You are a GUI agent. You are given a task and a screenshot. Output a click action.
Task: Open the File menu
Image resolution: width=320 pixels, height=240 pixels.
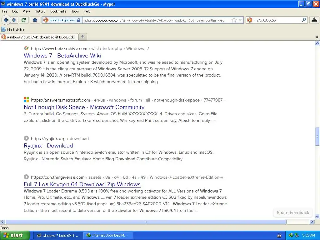pyautogui.click(x=5, y=12)
